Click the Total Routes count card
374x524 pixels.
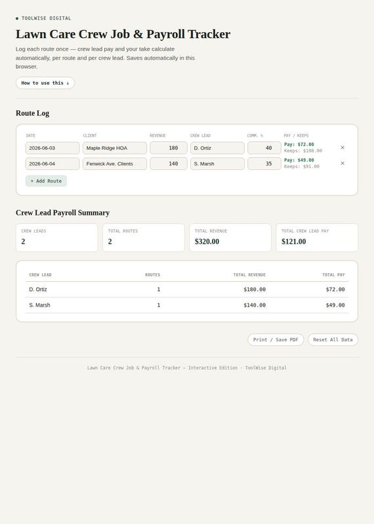click(144, 238)
